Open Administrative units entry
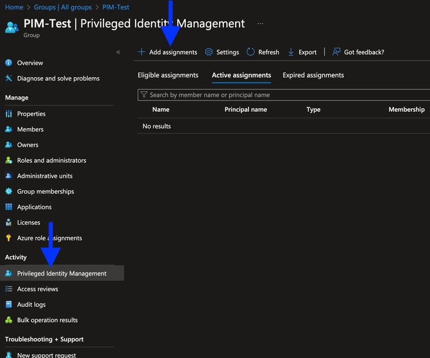430x358 pixels. [45, 176]
